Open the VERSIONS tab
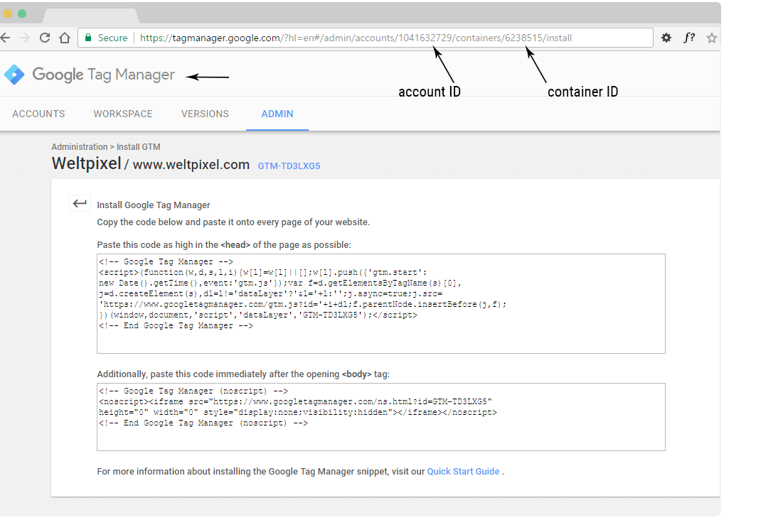 (205, 114)
